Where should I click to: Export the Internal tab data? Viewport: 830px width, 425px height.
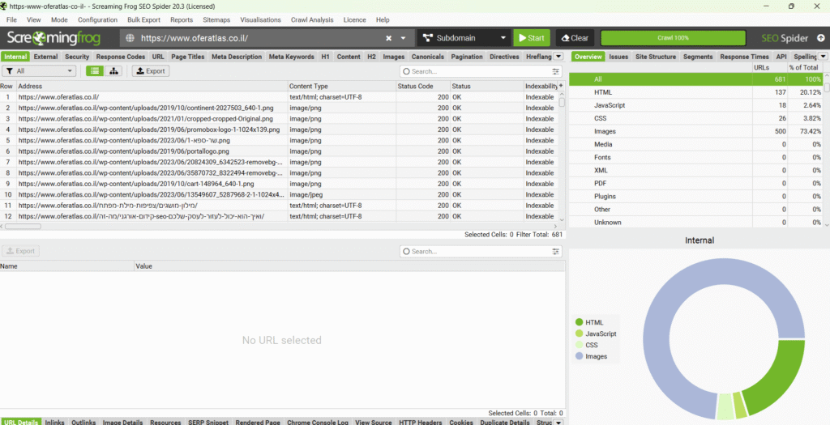pos(151,71)
